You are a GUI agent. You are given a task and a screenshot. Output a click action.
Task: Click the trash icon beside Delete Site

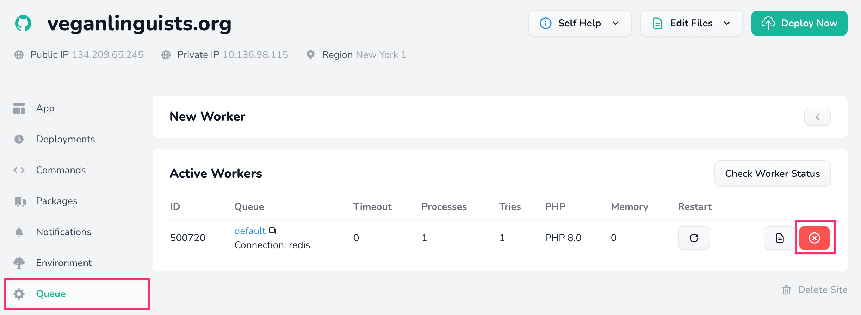tap(786, 290)
